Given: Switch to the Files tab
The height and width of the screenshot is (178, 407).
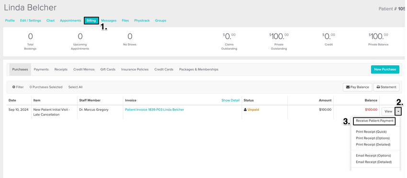Looking at the screenshot, I should (x=125, y=21).
